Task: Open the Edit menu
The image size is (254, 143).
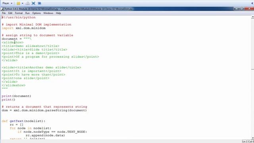Action: [10, 13]
